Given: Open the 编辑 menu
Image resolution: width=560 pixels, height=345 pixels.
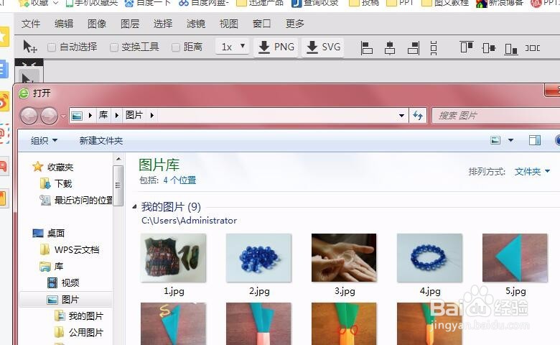Looking at the screenshot, I should click(x=64, y=24).
